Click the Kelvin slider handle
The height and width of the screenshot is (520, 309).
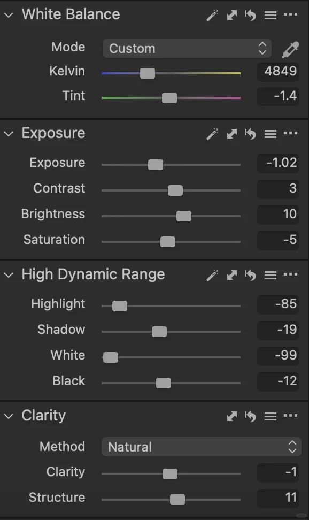click(148, 73)
